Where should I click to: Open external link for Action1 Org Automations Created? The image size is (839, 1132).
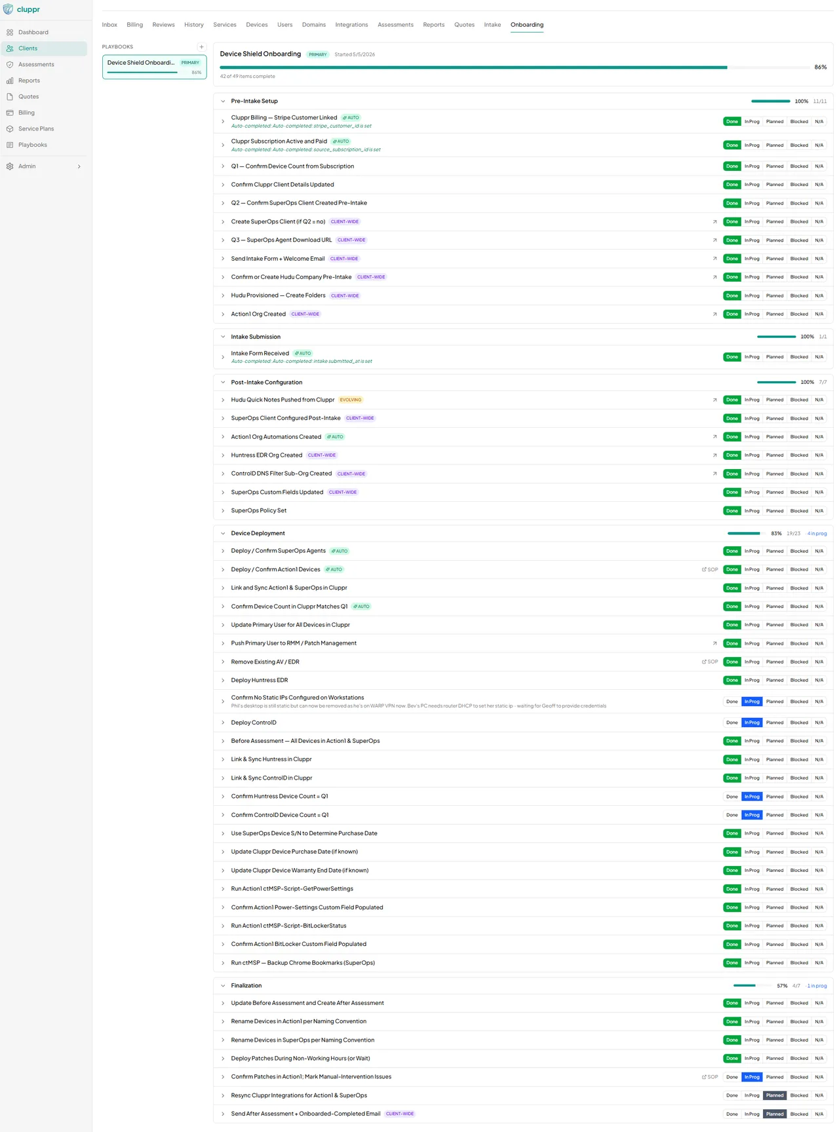[714, 437]
